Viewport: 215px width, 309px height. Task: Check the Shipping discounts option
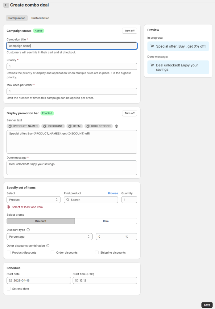[97, 253]
